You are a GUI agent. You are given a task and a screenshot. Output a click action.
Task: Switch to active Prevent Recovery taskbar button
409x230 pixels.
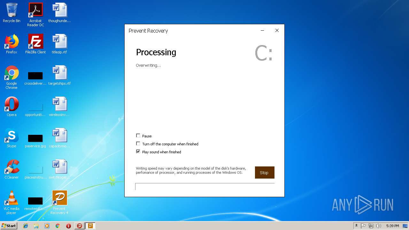90,226
